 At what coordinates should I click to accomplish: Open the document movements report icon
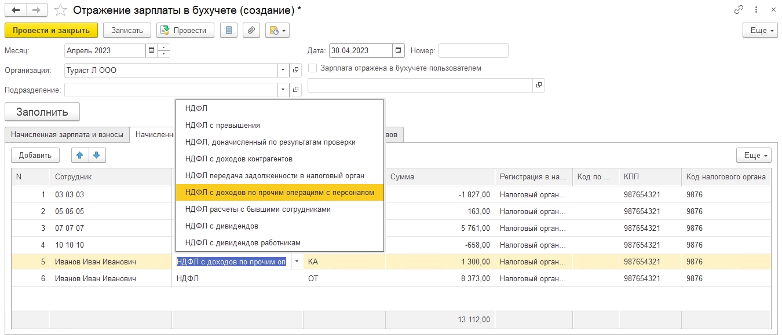[229, 30]
